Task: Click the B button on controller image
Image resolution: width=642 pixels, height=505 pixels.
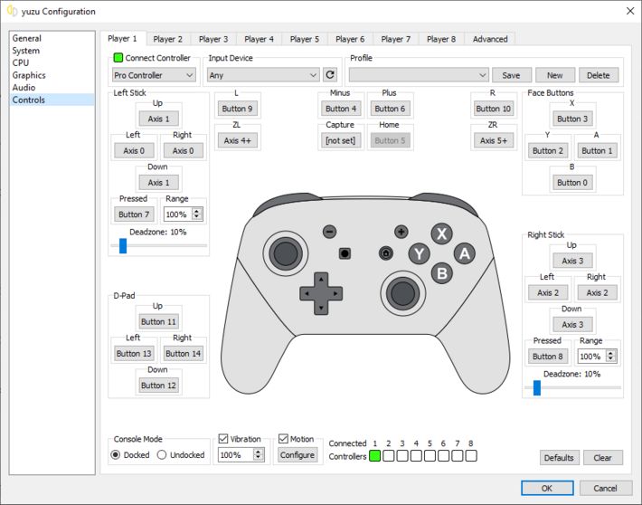Action: [x=442, y=273]
